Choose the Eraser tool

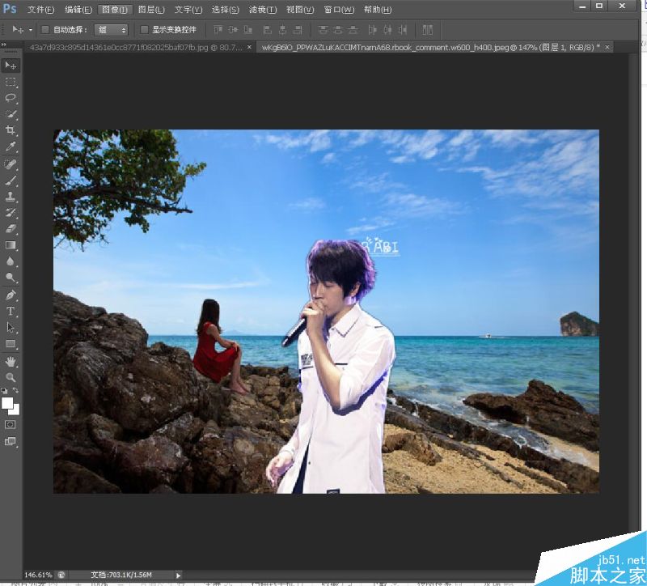tap(11, 229)
